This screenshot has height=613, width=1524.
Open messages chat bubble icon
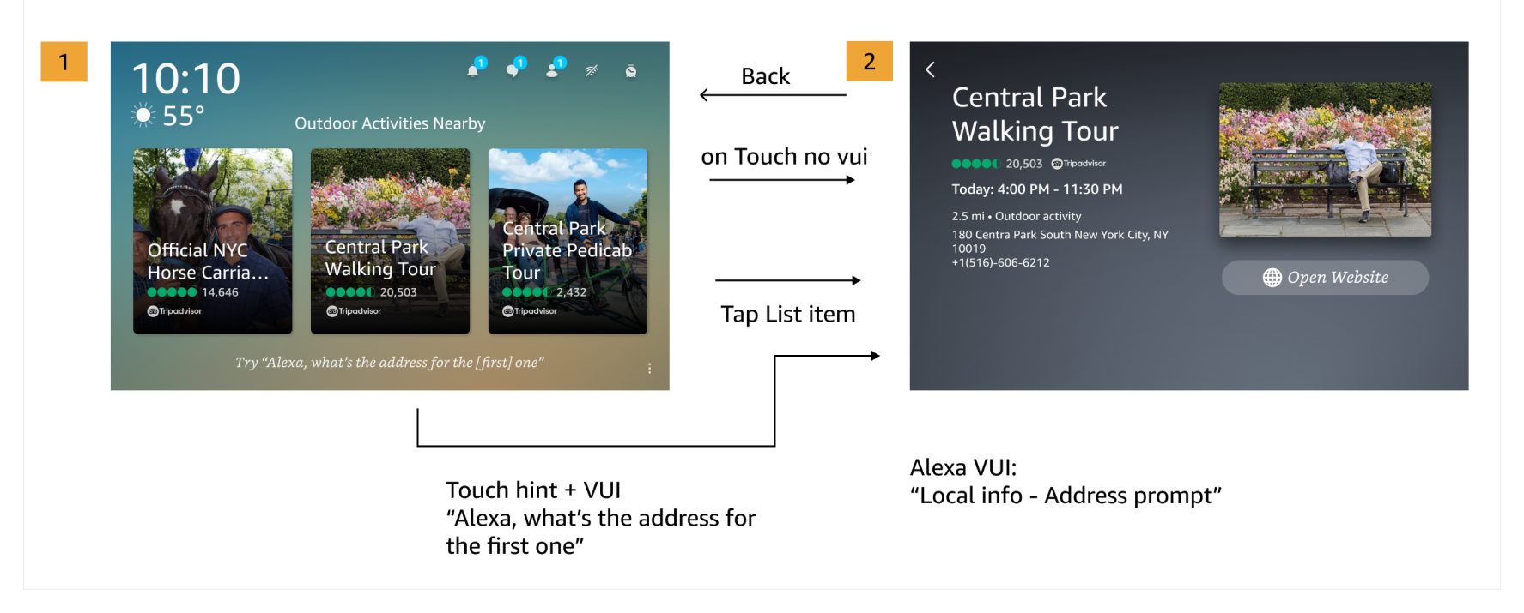click(x=513, y=70)
